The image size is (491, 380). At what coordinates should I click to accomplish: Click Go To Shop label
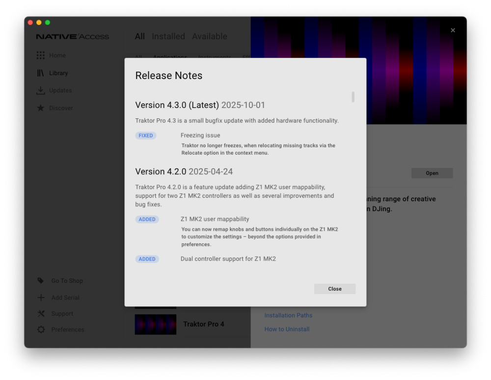(67, 281)
